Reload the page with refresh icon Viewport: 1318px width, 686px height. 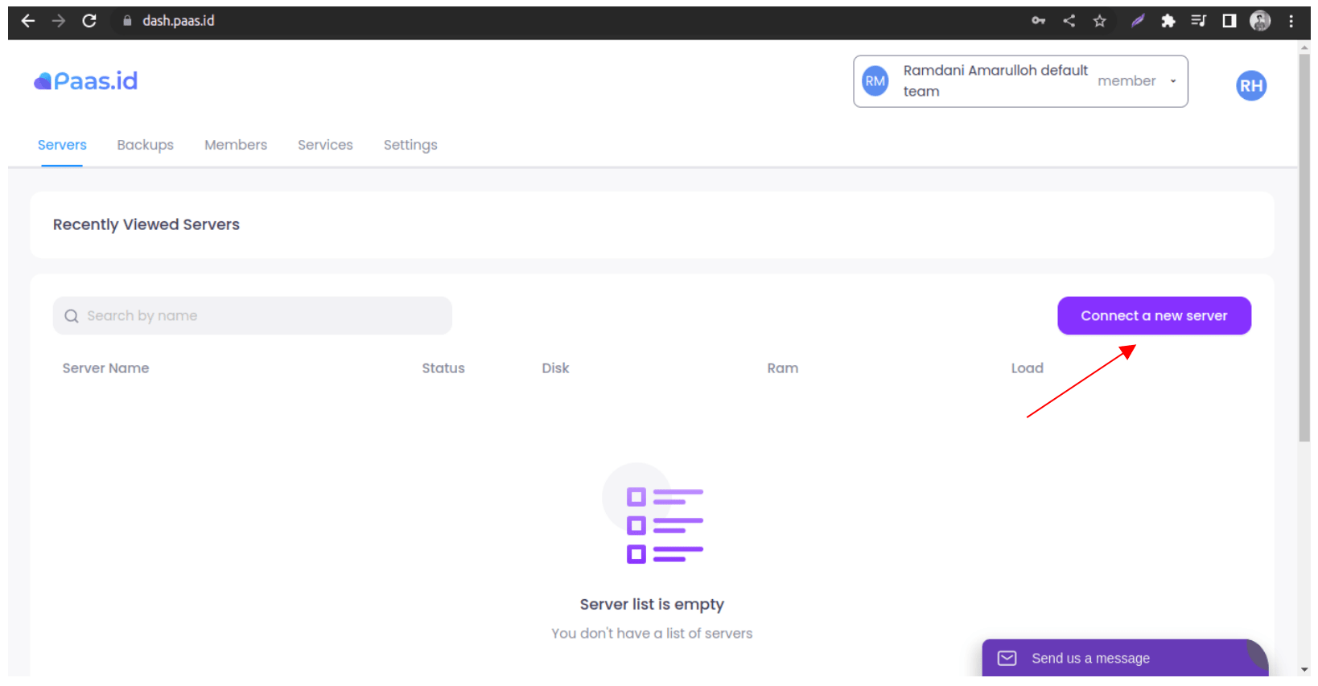[89, 21]
